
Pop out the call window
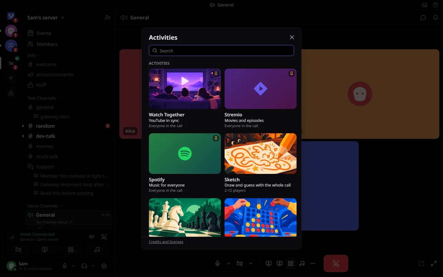[x=421, y=263]
